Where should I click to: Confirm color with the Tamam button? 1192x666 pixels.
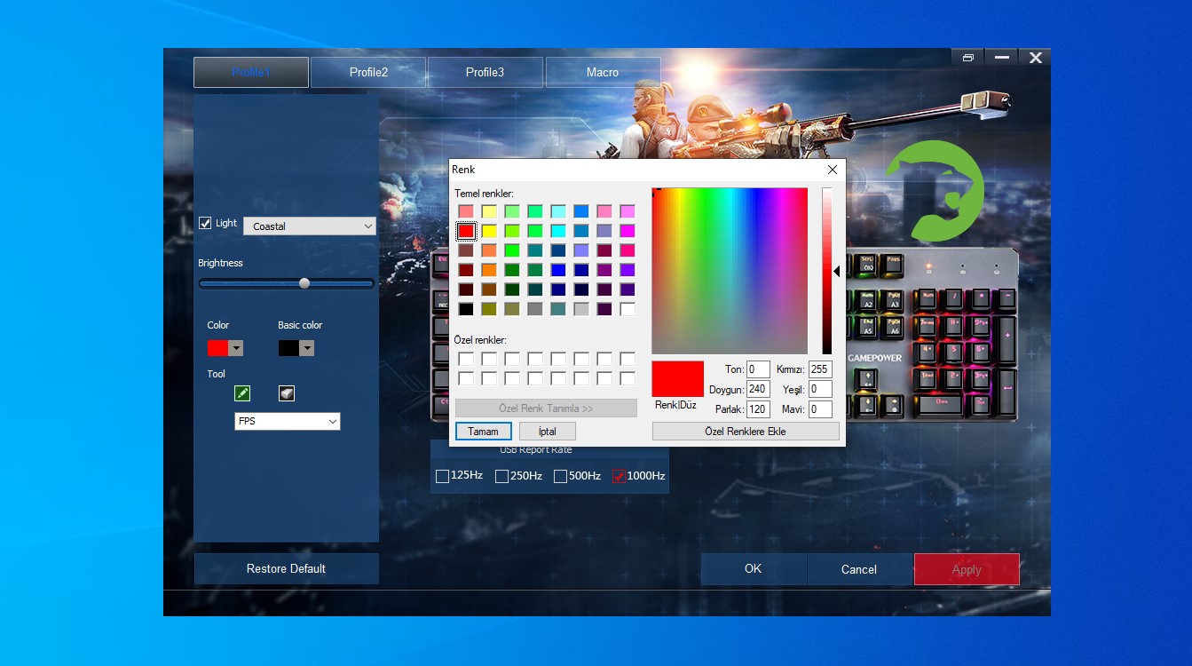tap(484, 431)
